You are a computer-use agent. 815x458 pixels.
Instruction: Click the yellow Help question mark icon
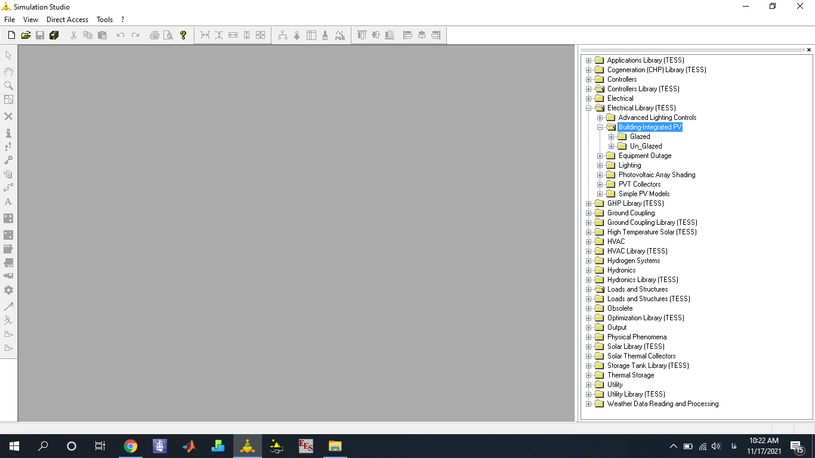183,35
